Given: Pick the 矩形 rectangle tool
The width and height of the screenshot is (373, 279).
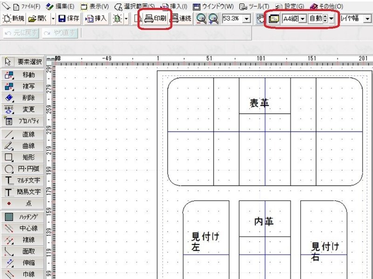Looking at the screenshot, I should [23, 157].
